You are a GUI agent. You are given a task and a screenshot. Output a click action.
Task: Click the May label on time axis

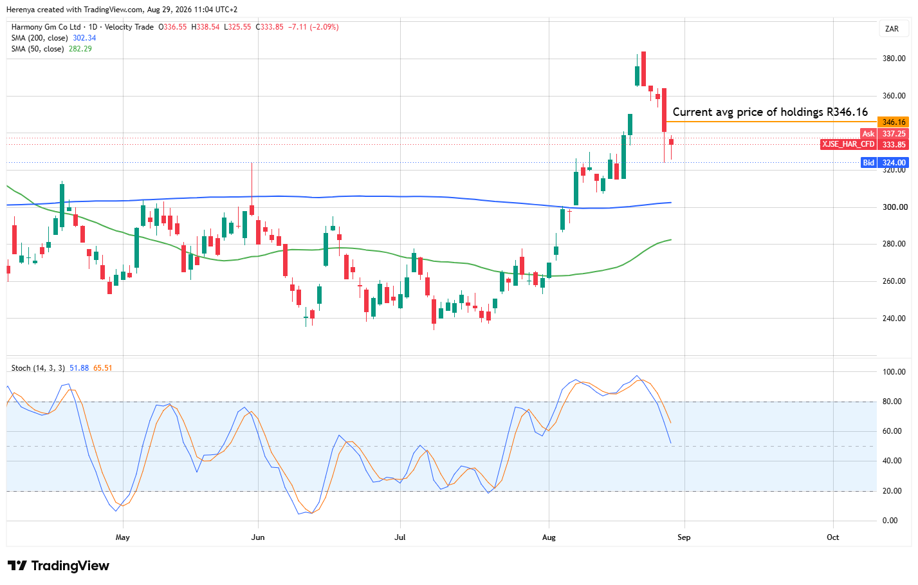pyautogui.click(x=122, y=537)
